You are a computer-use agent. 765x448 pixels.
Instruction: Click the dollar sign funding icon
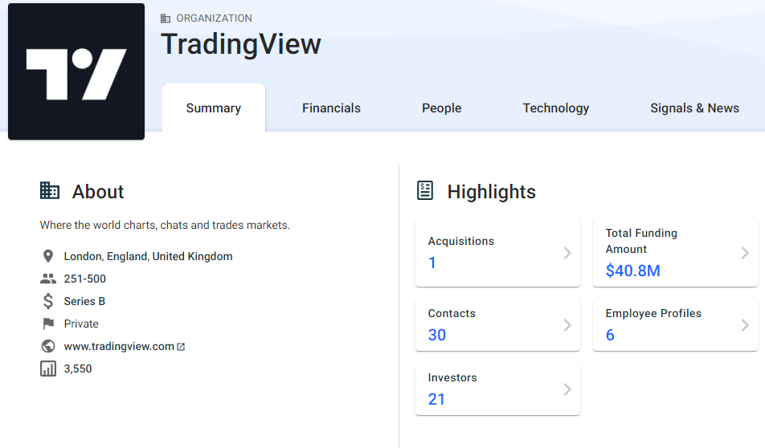coord(48,301)
